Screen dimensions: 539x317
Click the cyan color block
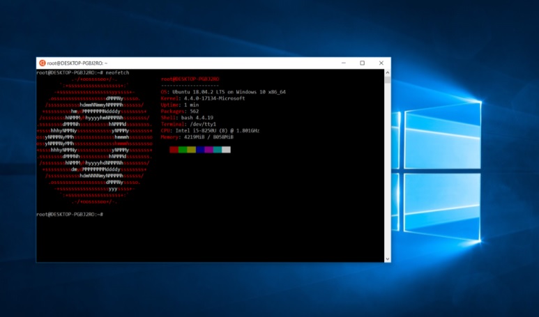click(218, 150)
